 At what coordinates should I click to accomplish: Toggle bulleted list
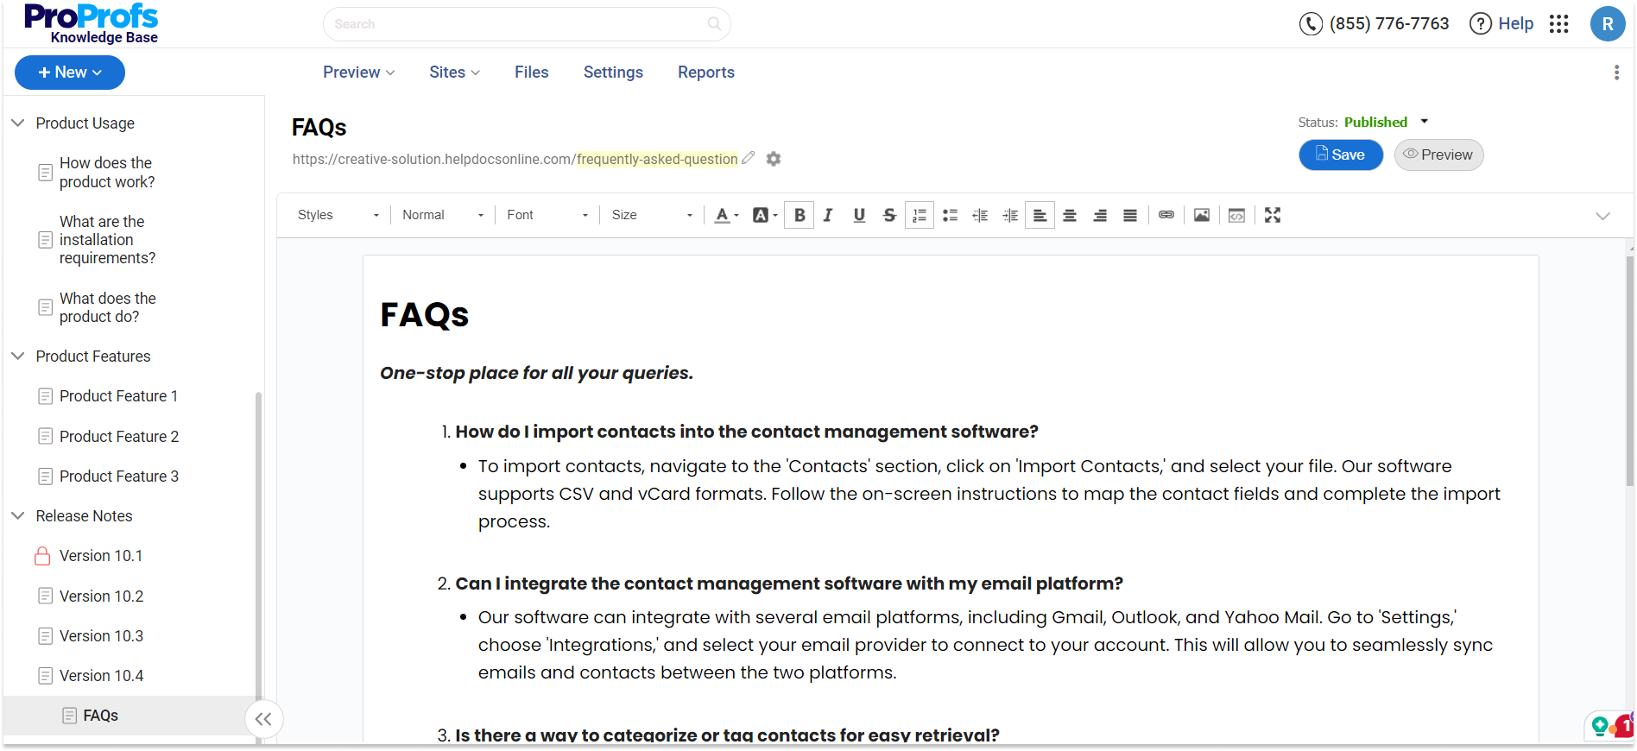(951, 215)
